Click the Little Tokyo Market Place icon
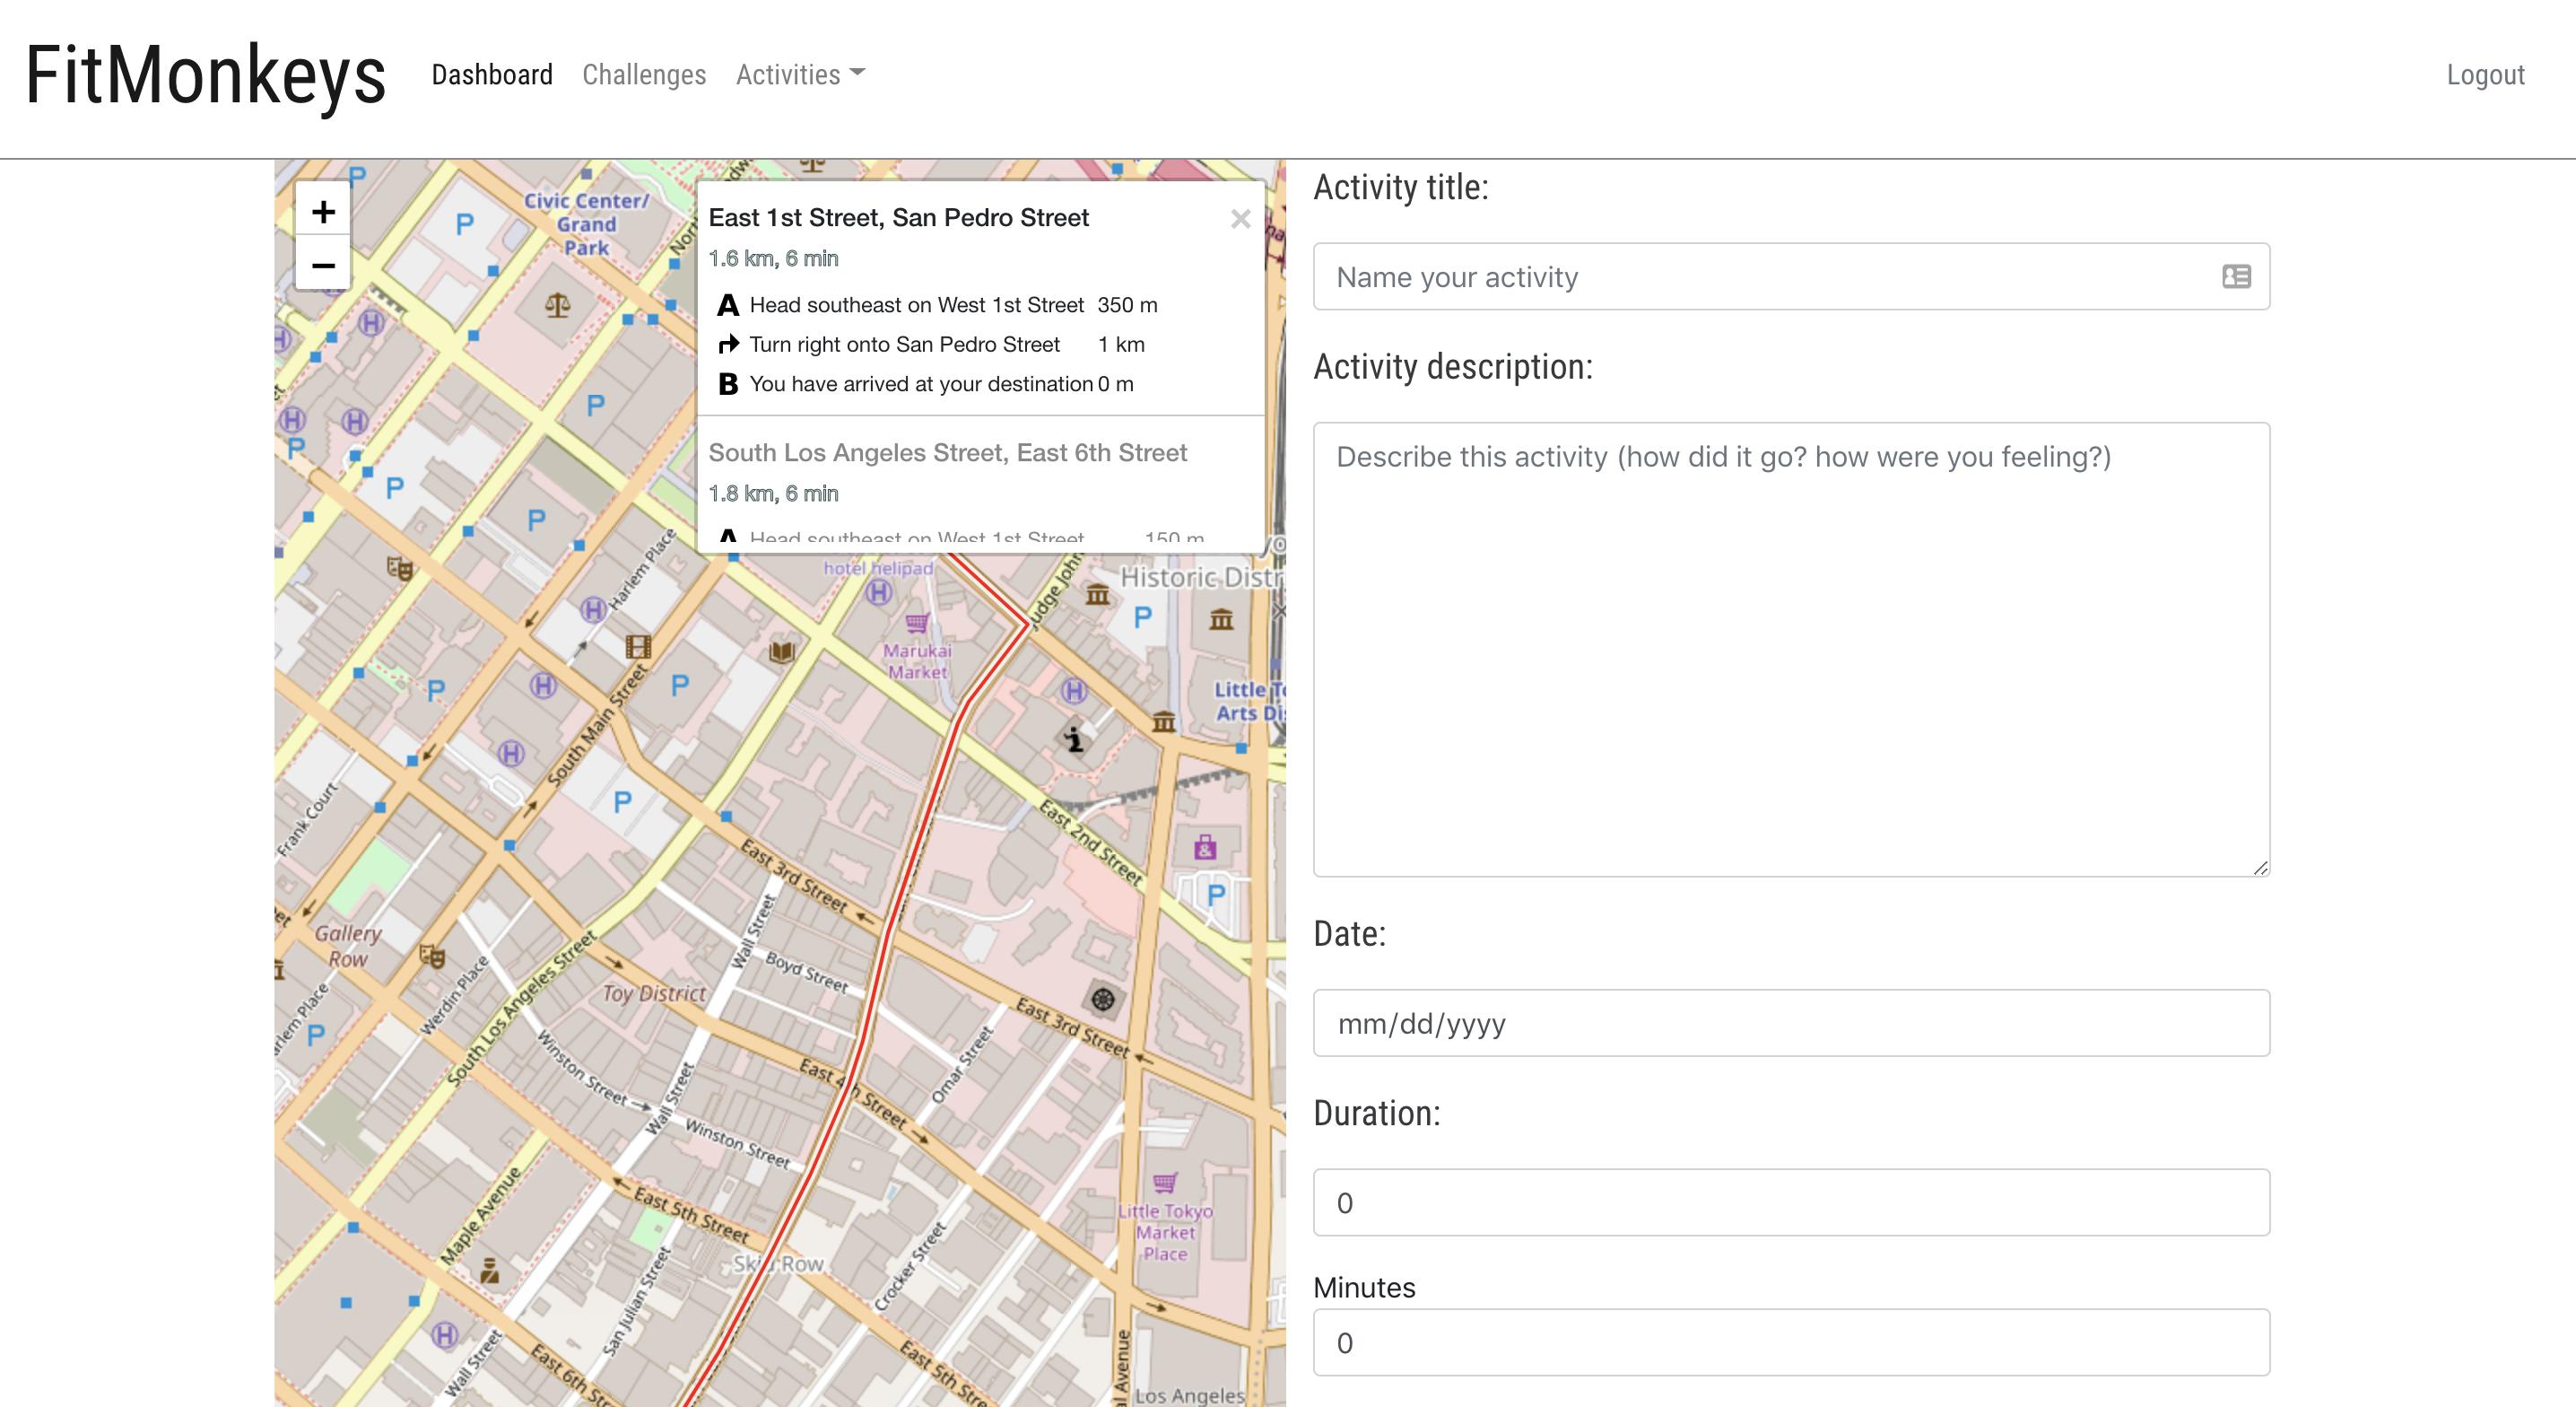The width and height of the screenshot is (2576, 1407). click(1164, 1184)
